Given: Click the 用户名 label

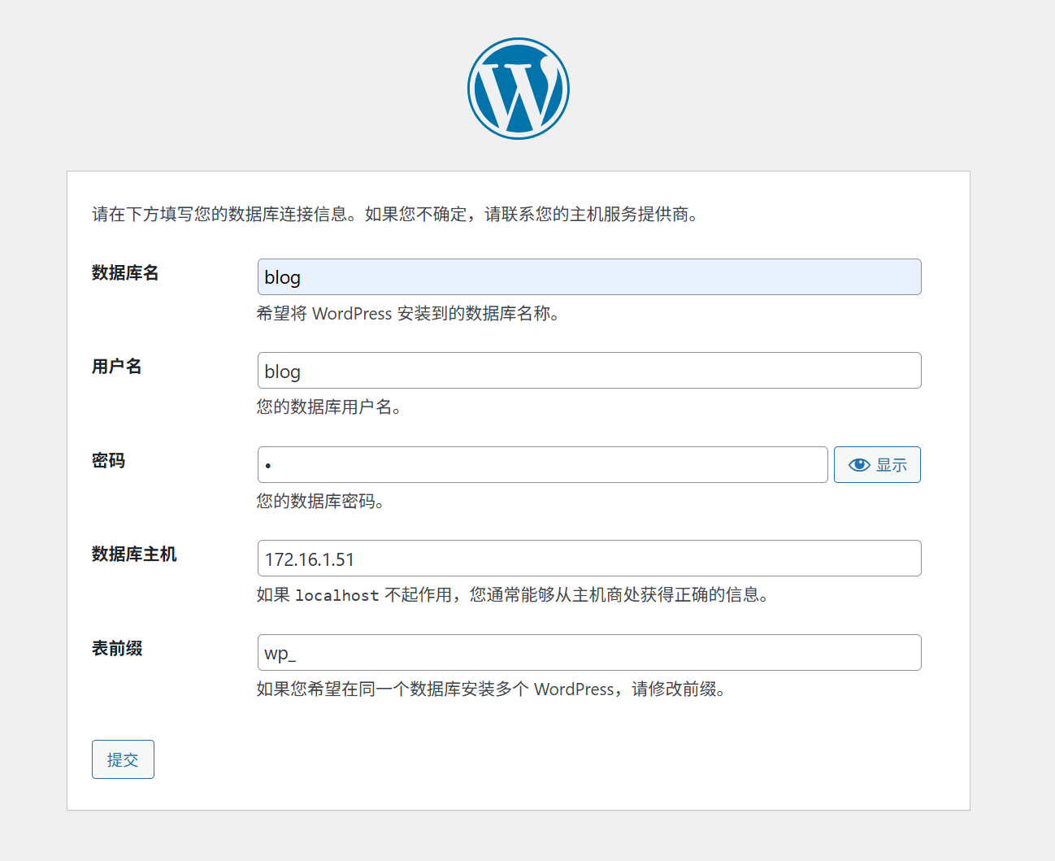Looking at the screenshot, I should click(117, 367).
